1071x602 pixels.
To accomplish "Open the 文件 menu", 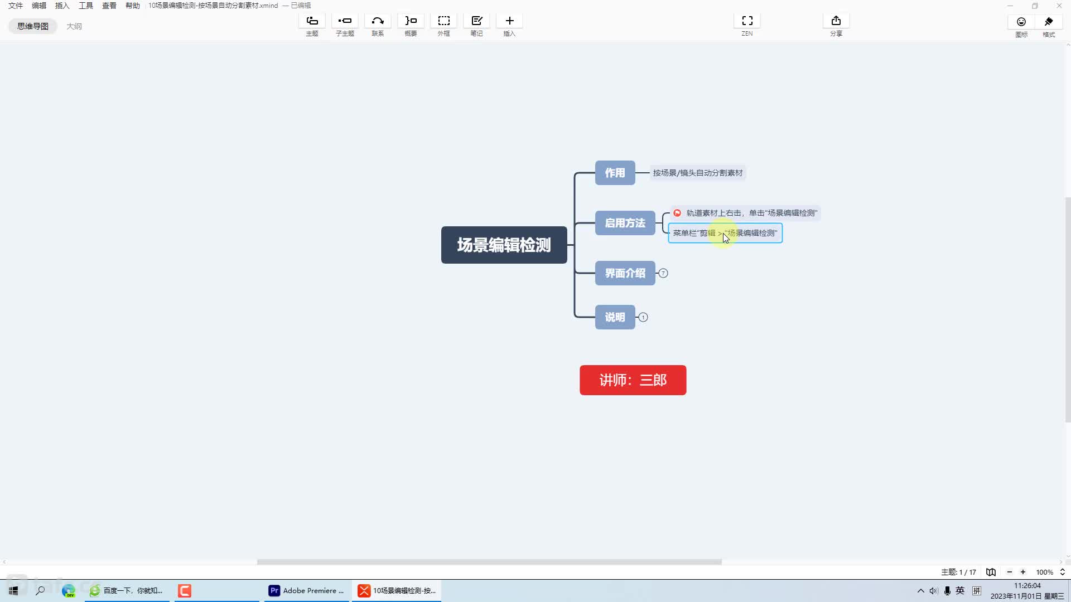I will pos(16,6).
